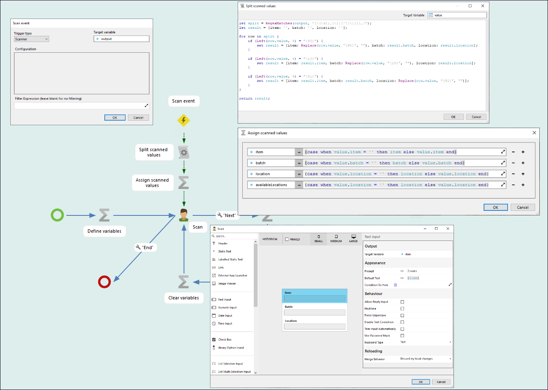Screen dimensions: 548x390
Task: Switch to the MEDIUM screen size tab
Action: (336, 239)
